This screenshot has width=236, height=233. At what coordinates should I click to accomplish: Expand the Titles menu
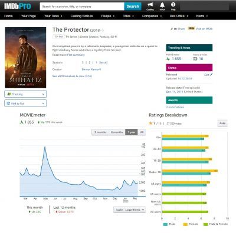128,16
